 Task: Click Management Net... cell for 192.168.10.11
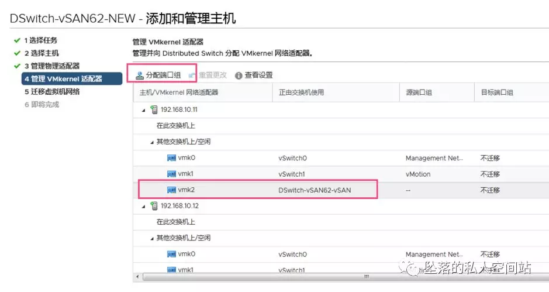434,158
